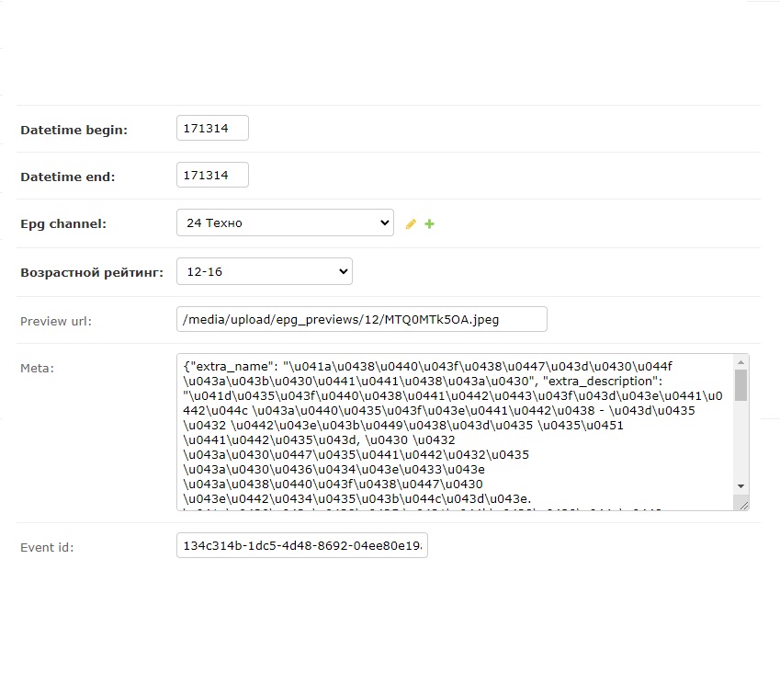Open the Epg channel dropdown showing 24 Техно
780x673 pixels.
[x=285, y=222]
